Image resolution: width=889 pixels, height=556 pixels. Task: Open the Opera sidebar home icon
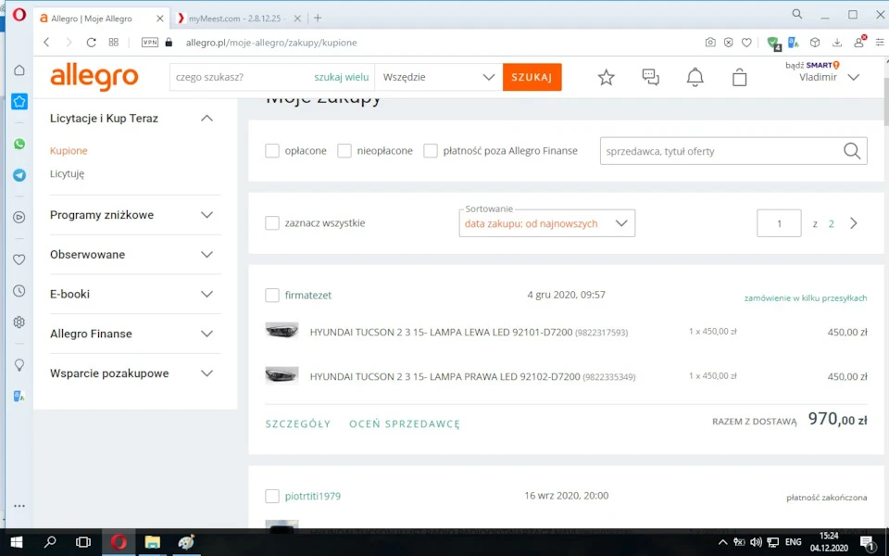tap(19, 69)
